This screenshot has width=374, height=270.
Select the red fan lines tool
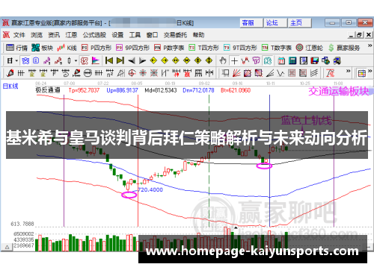pyautogui.click(x=236, y=73)
